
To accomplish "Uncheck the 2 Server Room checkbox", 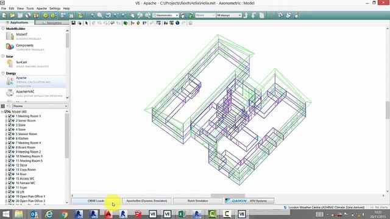I will [10, 120].
